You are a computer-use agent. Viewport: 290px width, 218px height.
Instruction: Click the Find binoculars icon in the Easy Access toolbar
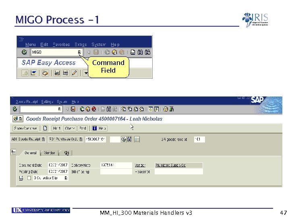click(x=140, y=52)
